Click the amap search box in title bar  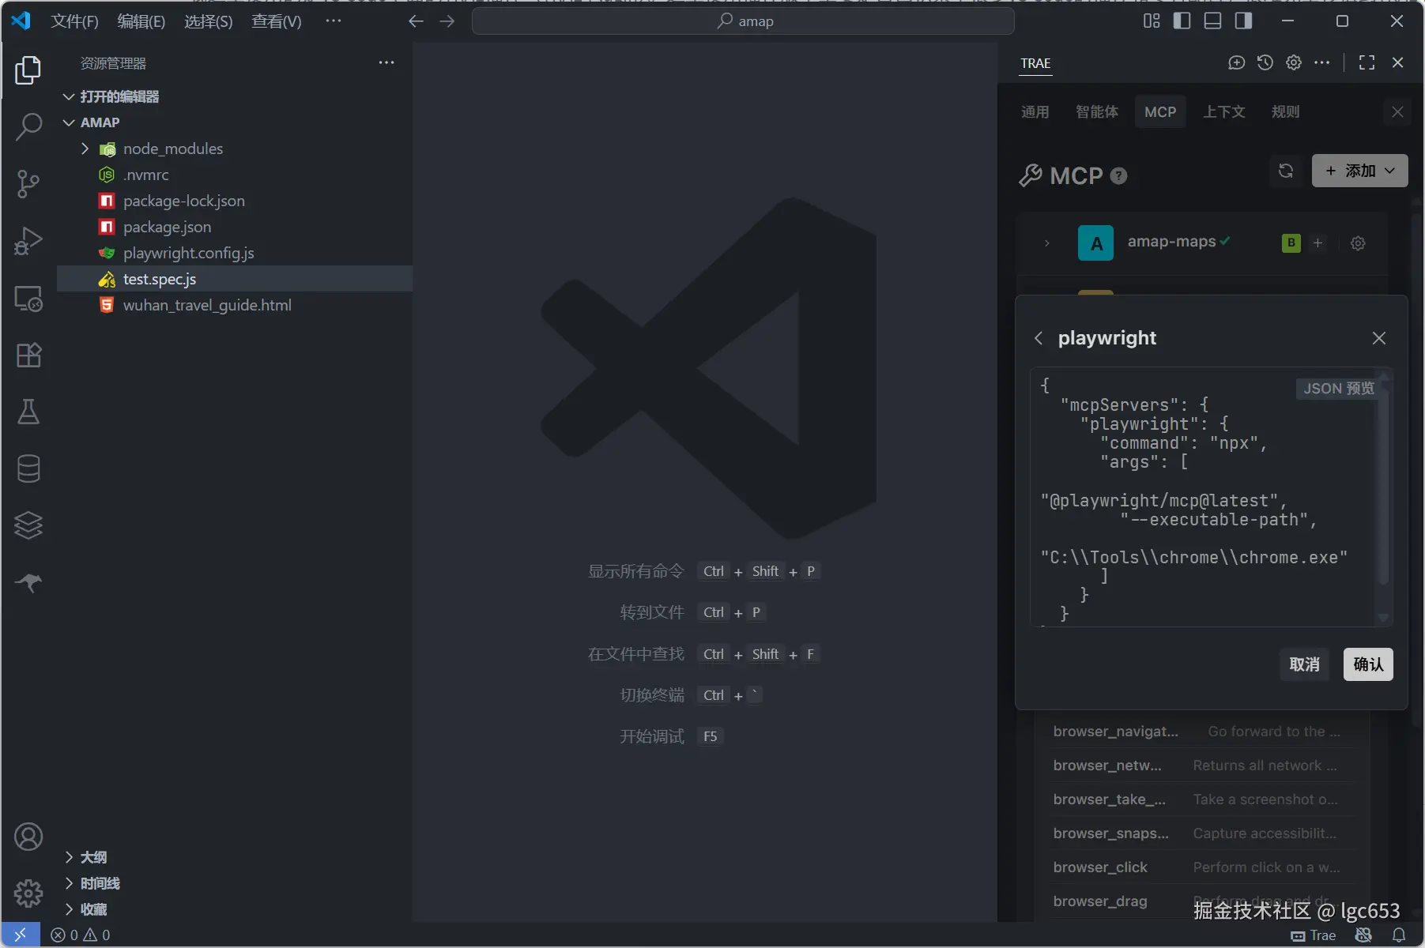(x=743, y=21)
